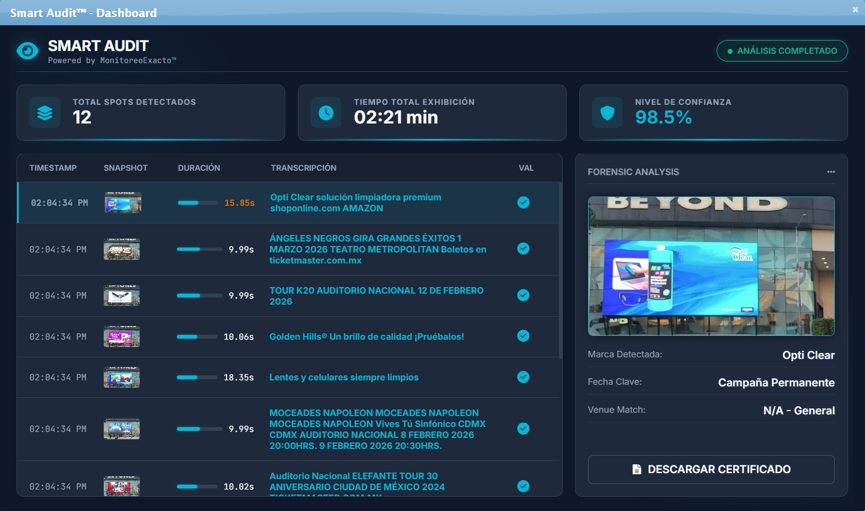Viewport: 865px width, 511px height.
Task: Open the MOCEADES NAPOLEON snapshot thumbnail
Action: click(121, 429)
